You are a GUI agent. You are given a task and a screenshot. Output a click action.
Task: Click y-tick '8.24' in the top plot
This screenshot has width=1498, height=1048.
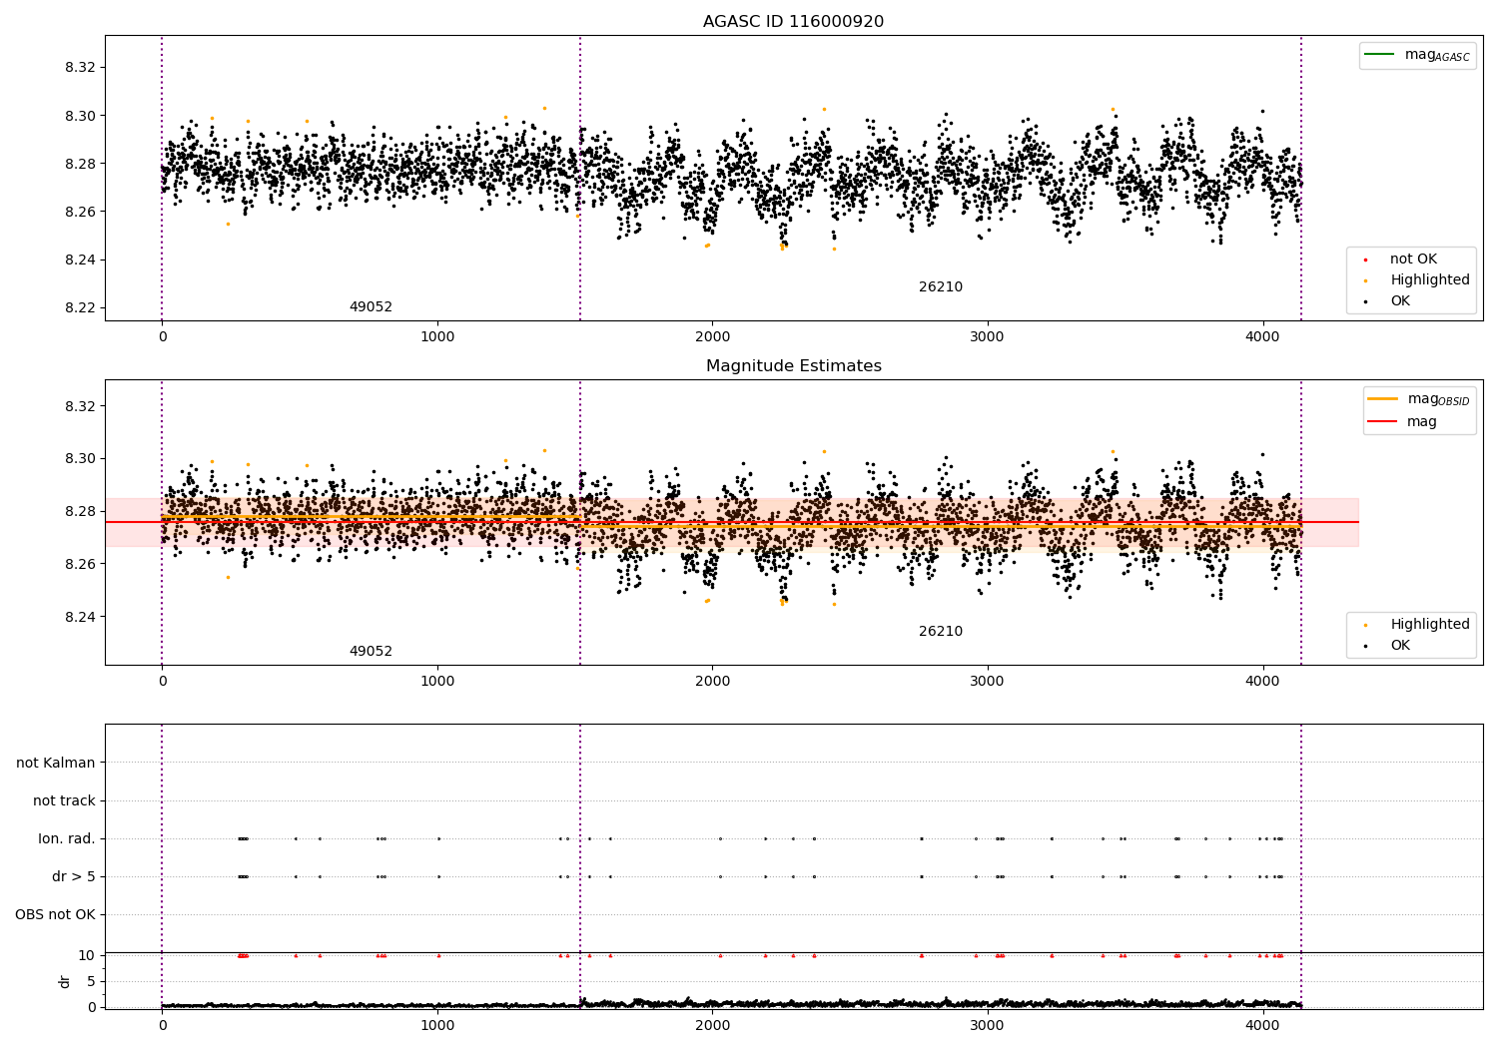coord(80,261)
